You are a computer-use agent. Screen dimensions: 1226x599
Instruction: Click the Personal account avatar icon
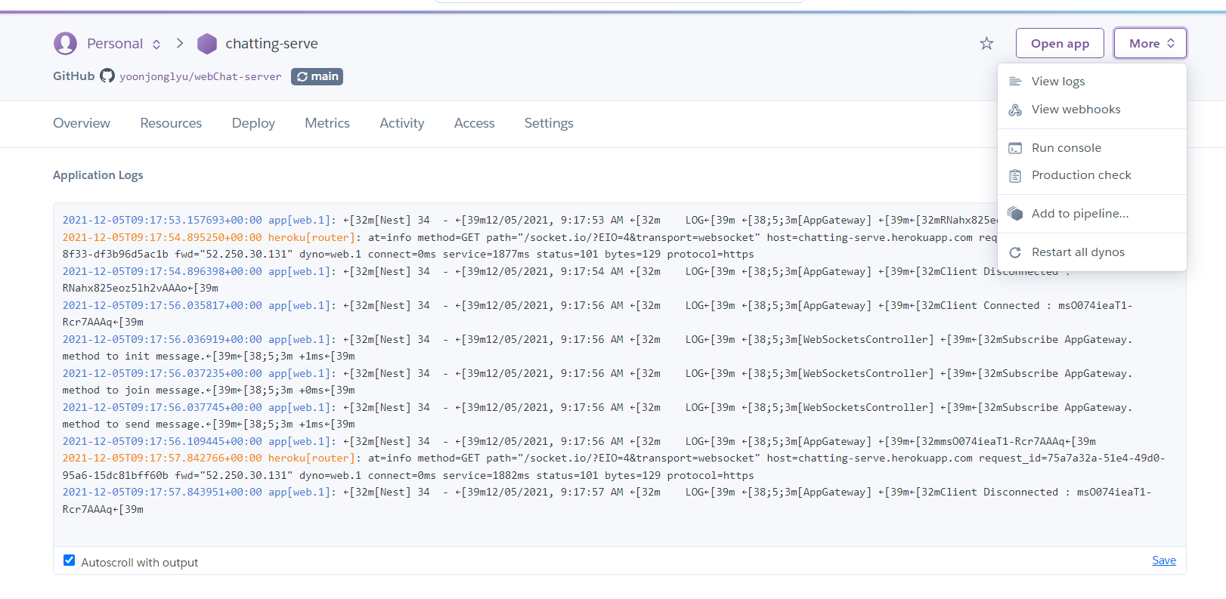coord(66,43)
